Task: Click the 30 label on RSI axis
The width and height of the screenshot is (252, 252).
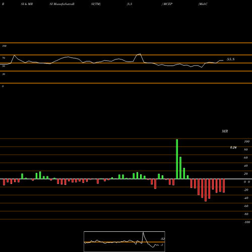Action: [4, 74]
